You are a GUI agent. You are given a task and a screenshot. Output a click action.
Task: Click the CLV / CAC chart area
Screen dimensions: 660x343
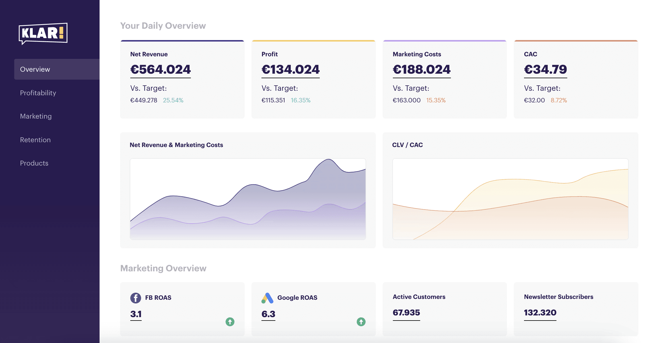510,199
